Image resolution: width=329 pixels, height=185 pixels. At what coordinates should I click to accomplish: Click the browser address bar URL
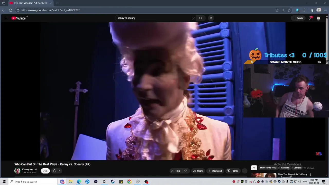[x=51, y=10]
